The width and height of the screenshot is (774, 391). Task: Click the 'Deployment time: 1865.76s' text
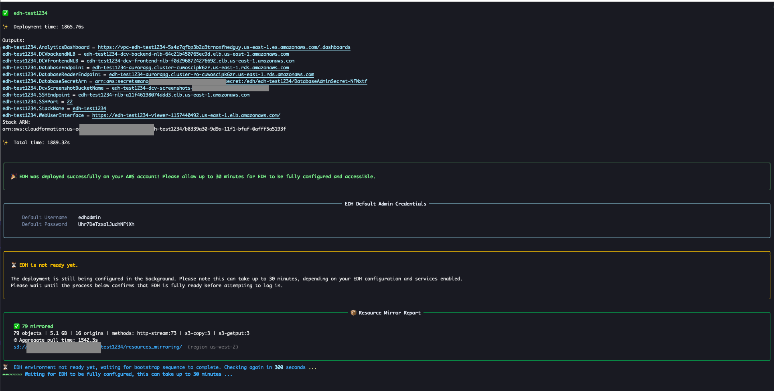(49, 27)
